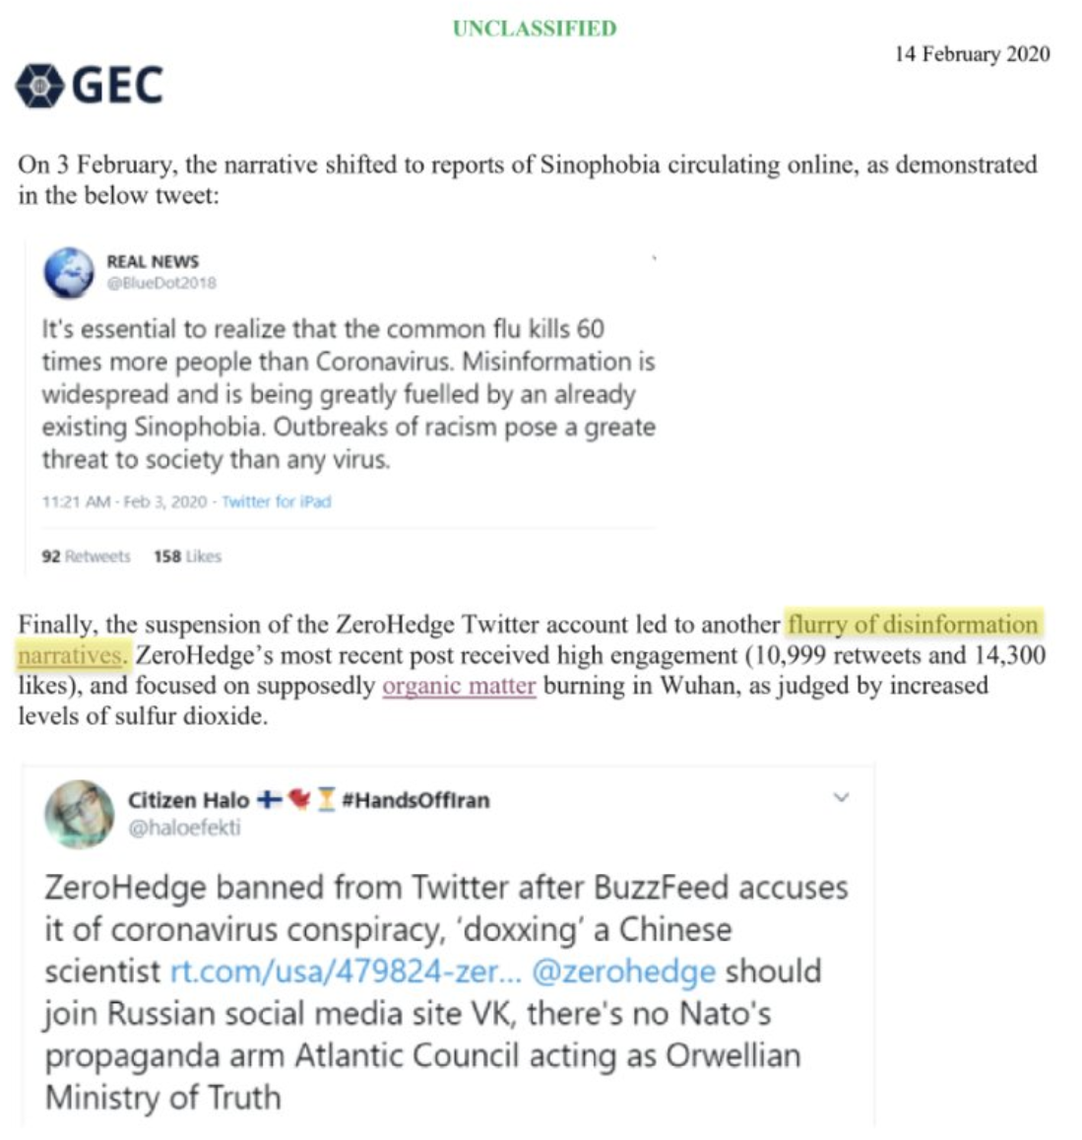Click the highlighted "flurry of disinformation" text
The width and height of the screenshot is (1082, 1140).
pos(912,625)
